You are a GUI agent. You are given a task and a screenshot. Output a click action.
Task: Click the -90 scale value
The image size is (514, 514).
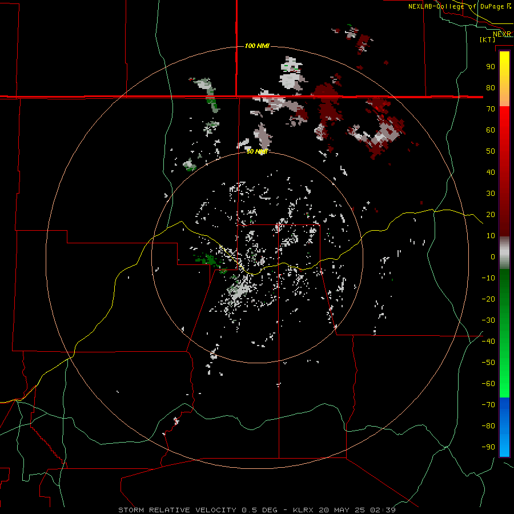coord(488,447)
